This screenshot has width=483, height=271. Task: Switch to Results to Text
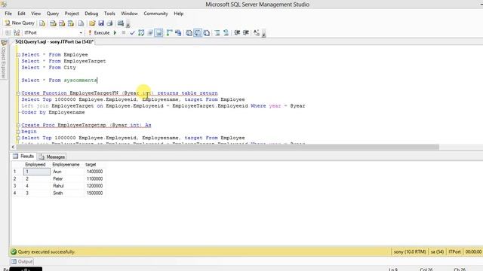(x=189, y=32)
